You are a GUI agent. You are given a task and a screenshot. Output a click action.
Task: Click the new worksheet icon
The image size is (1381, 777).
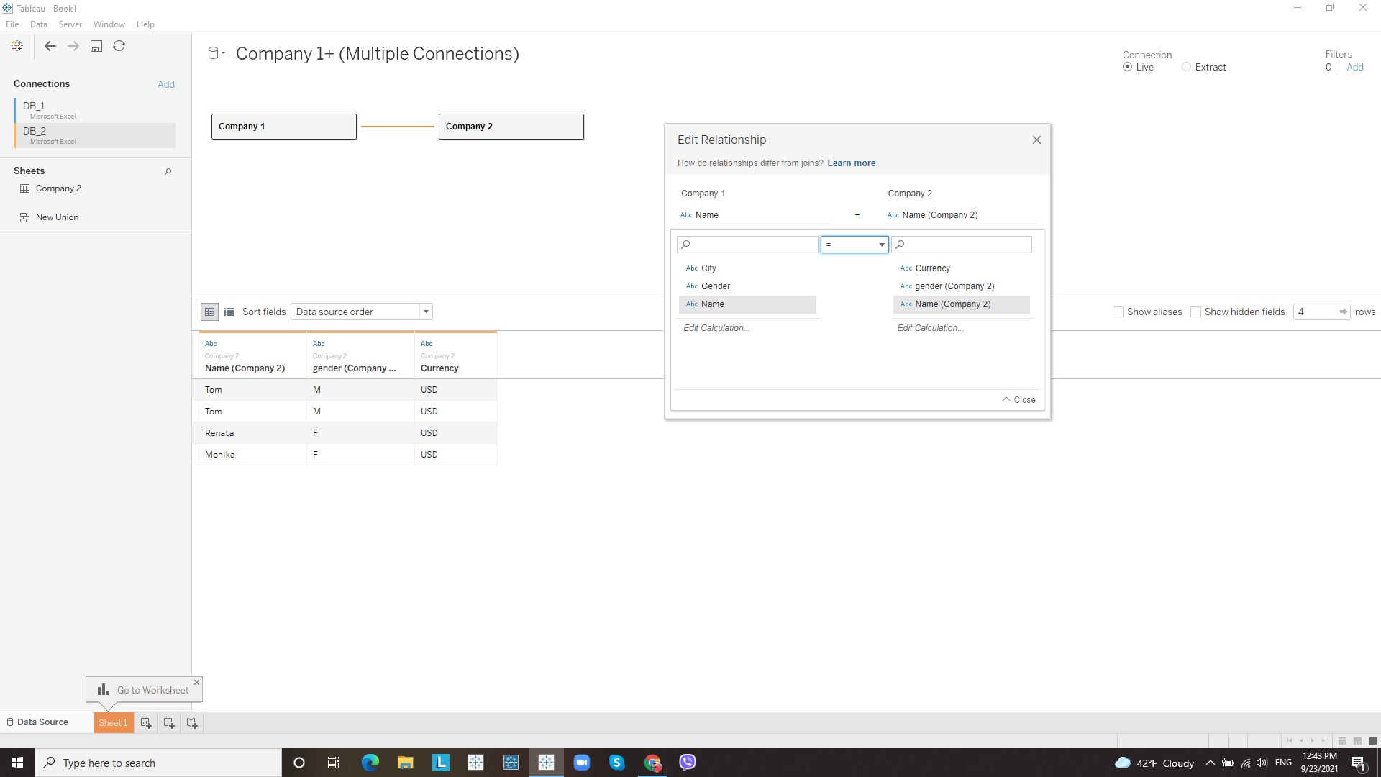pos(146,723)
